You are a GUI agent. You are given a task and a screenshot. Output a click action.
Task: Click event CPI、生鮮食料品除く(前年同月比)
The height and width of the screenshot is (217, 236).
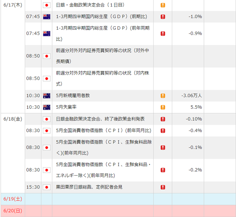coord(104,147)
